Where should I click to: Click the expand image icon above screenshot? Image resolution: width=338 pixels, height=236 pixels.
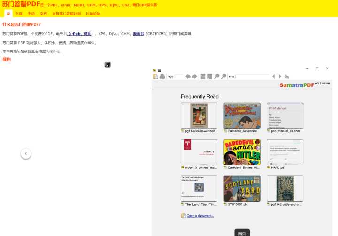coord(108,65)
